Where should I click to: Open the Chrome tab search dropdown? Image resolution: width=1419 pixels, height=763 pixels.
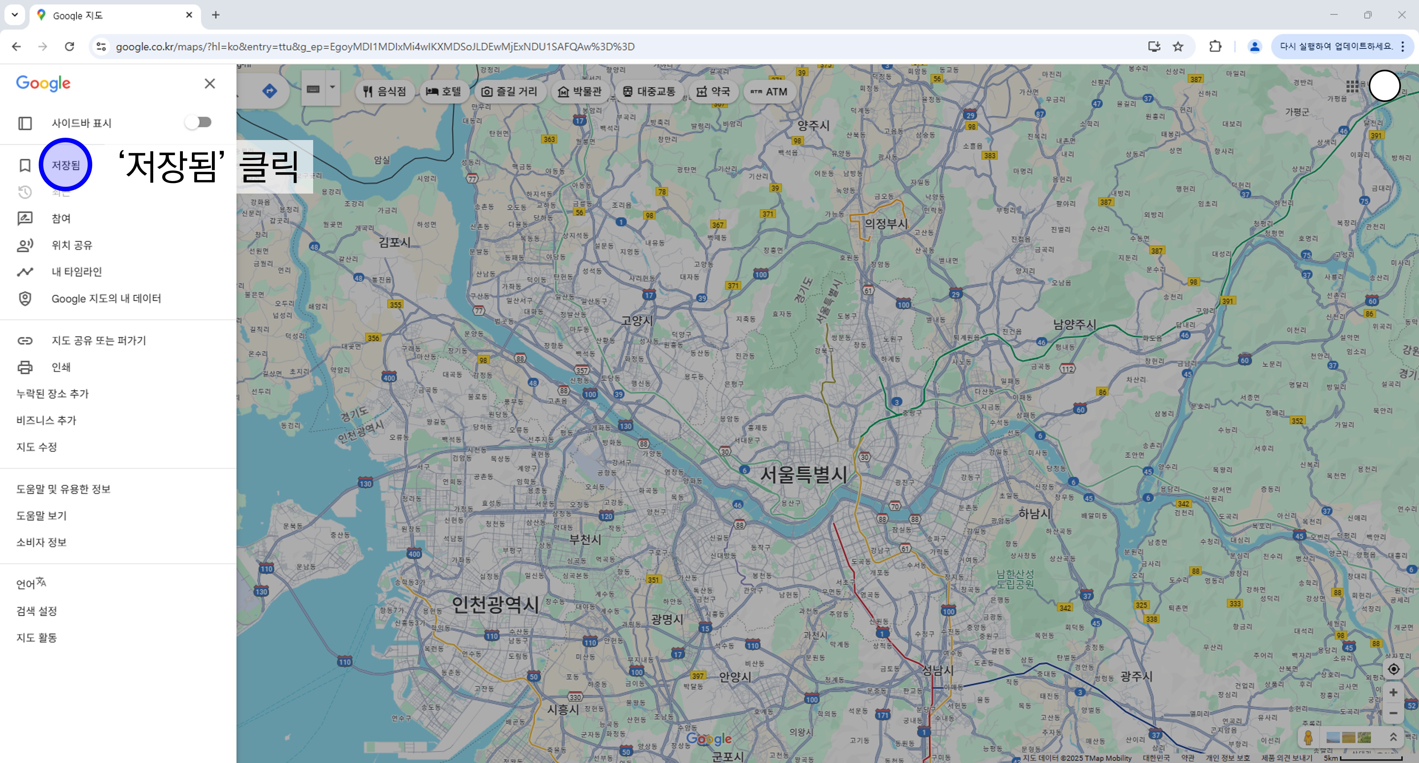pyautogui.click(x=15, y=15)
